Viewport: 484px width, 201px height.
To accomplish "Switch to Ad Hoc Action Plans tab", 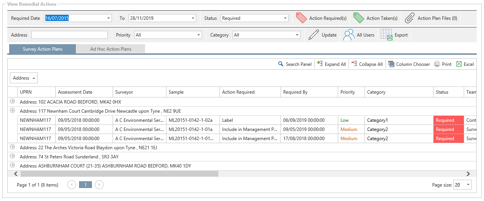I will (x=111, y=49).
